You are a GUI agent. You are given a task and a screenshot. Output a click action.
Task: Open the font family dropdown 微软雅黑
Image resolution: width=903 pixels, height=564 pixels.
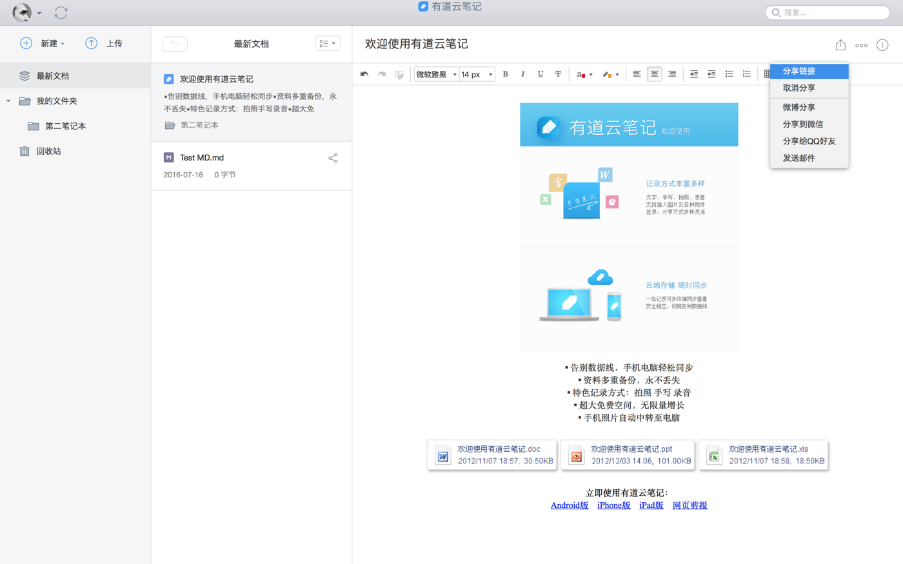click(436, 74)
